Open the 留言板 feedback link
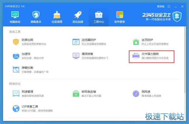Image resolution: width=189 pixels, height=124 pixels. coord(161,7)
